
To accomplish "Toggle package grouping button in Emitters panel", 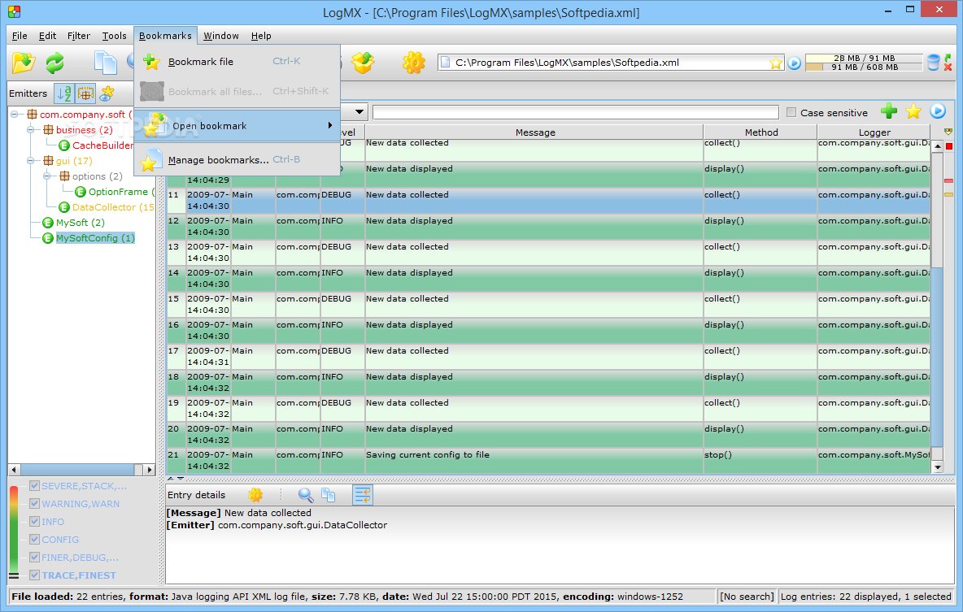I will (85, 93).
